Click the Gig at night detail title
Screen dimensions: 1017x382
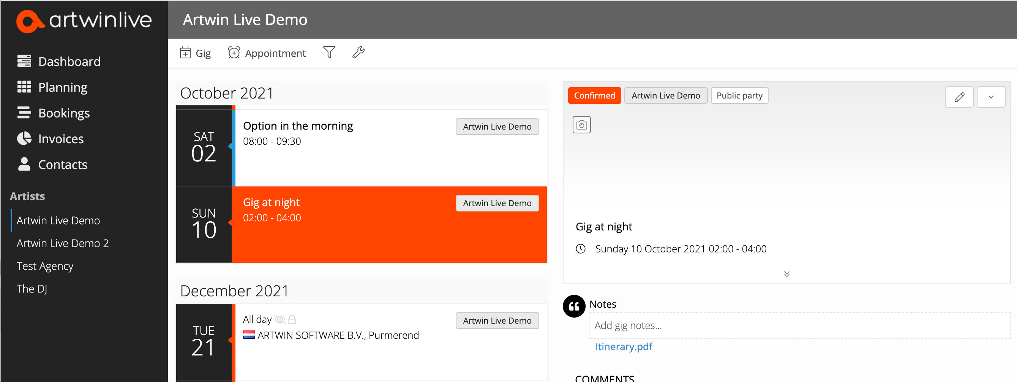(604, 227)
